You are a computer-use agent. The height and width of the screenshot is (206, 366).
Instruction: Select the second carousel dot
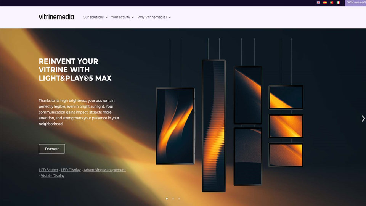[x=173, y=198]
